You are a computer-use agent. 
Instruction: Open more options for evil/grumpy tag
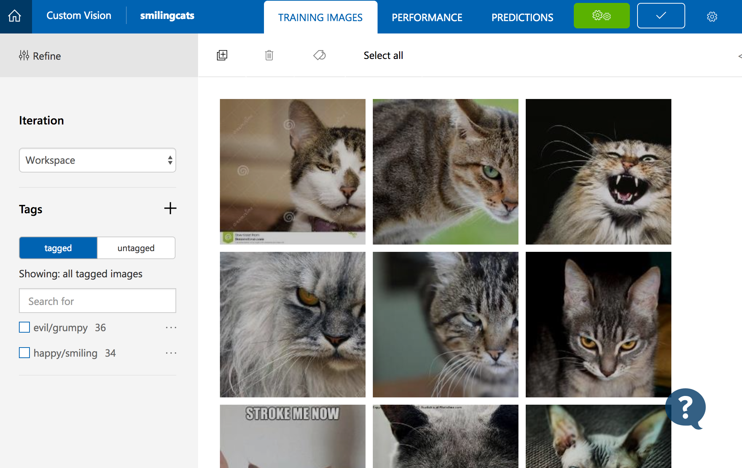[171, 328]
